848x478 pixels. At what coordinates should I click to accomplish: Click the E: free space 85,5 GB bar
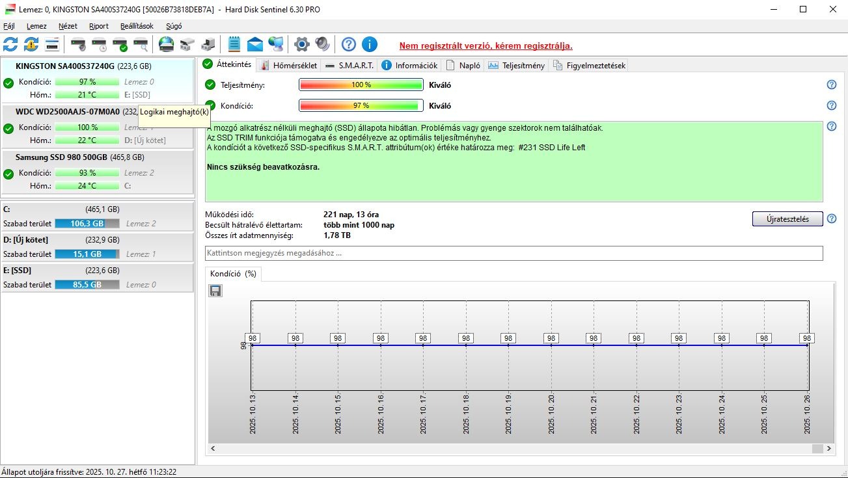point(87,284)
